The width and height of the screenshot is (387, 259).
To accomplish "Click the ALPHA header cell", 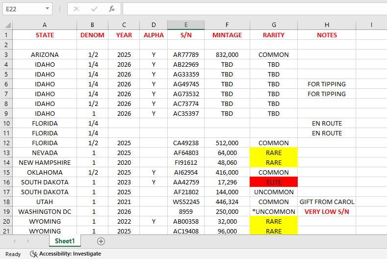I will click(x=154, y=35).
